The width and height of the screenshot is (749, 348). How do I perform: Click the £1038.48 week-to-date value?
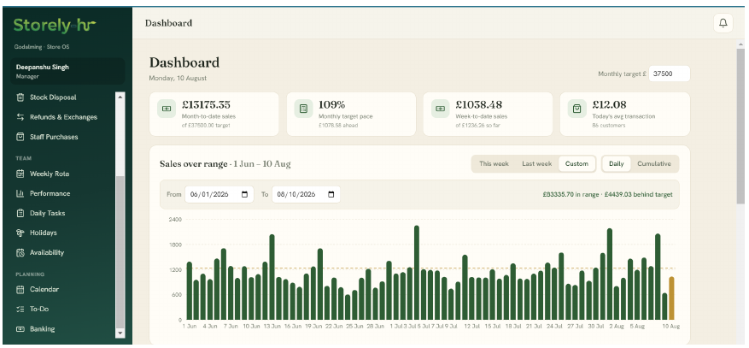[478, 104]
